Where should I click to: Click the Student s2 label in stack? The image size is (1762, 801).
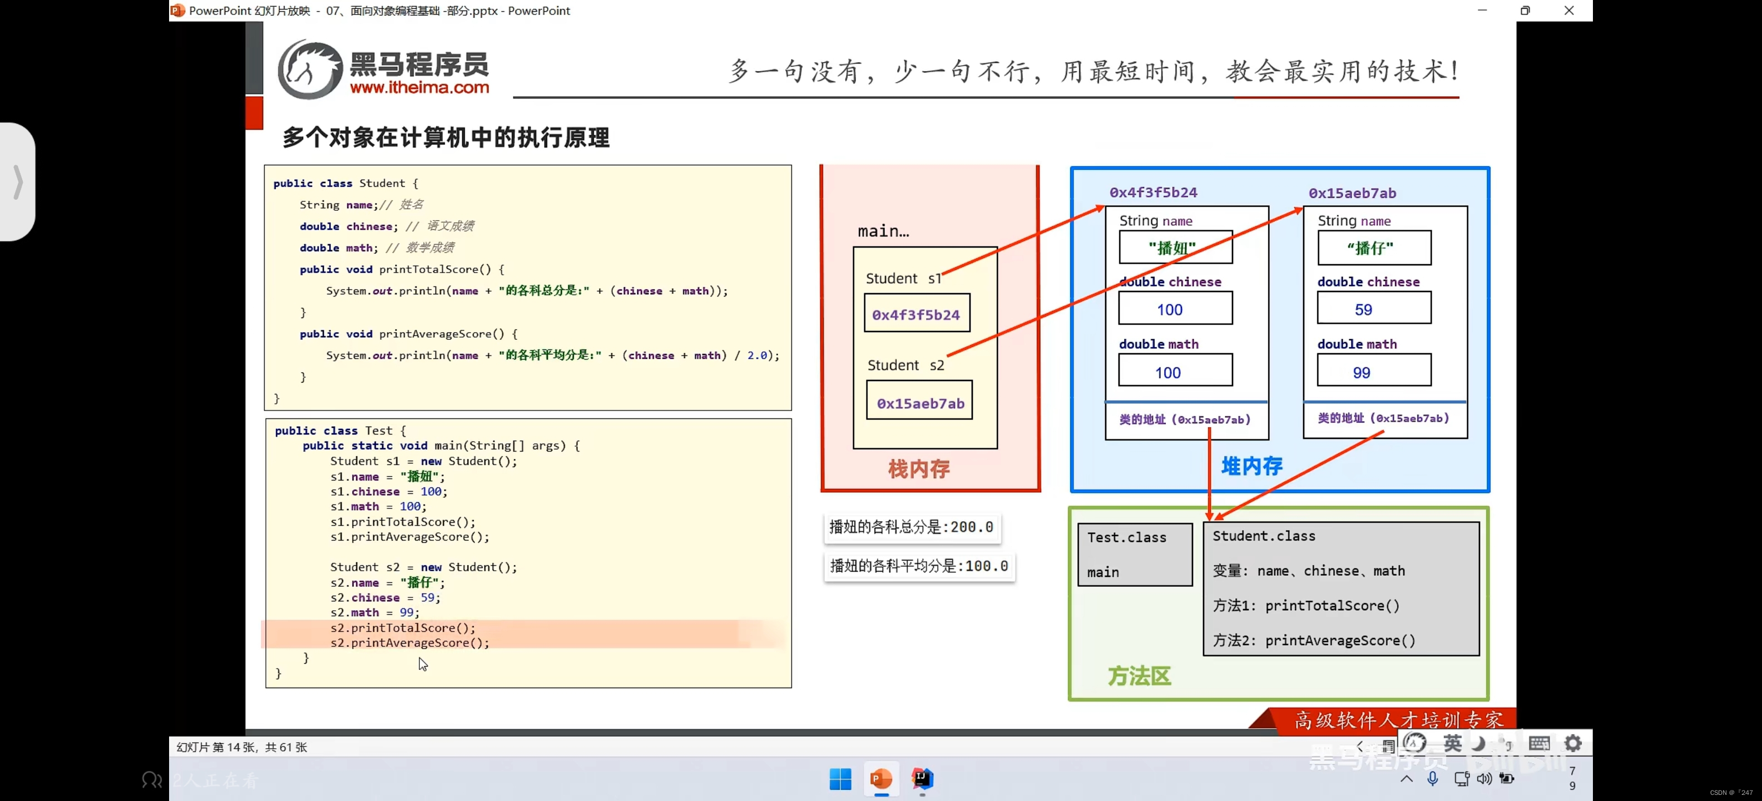905,365
